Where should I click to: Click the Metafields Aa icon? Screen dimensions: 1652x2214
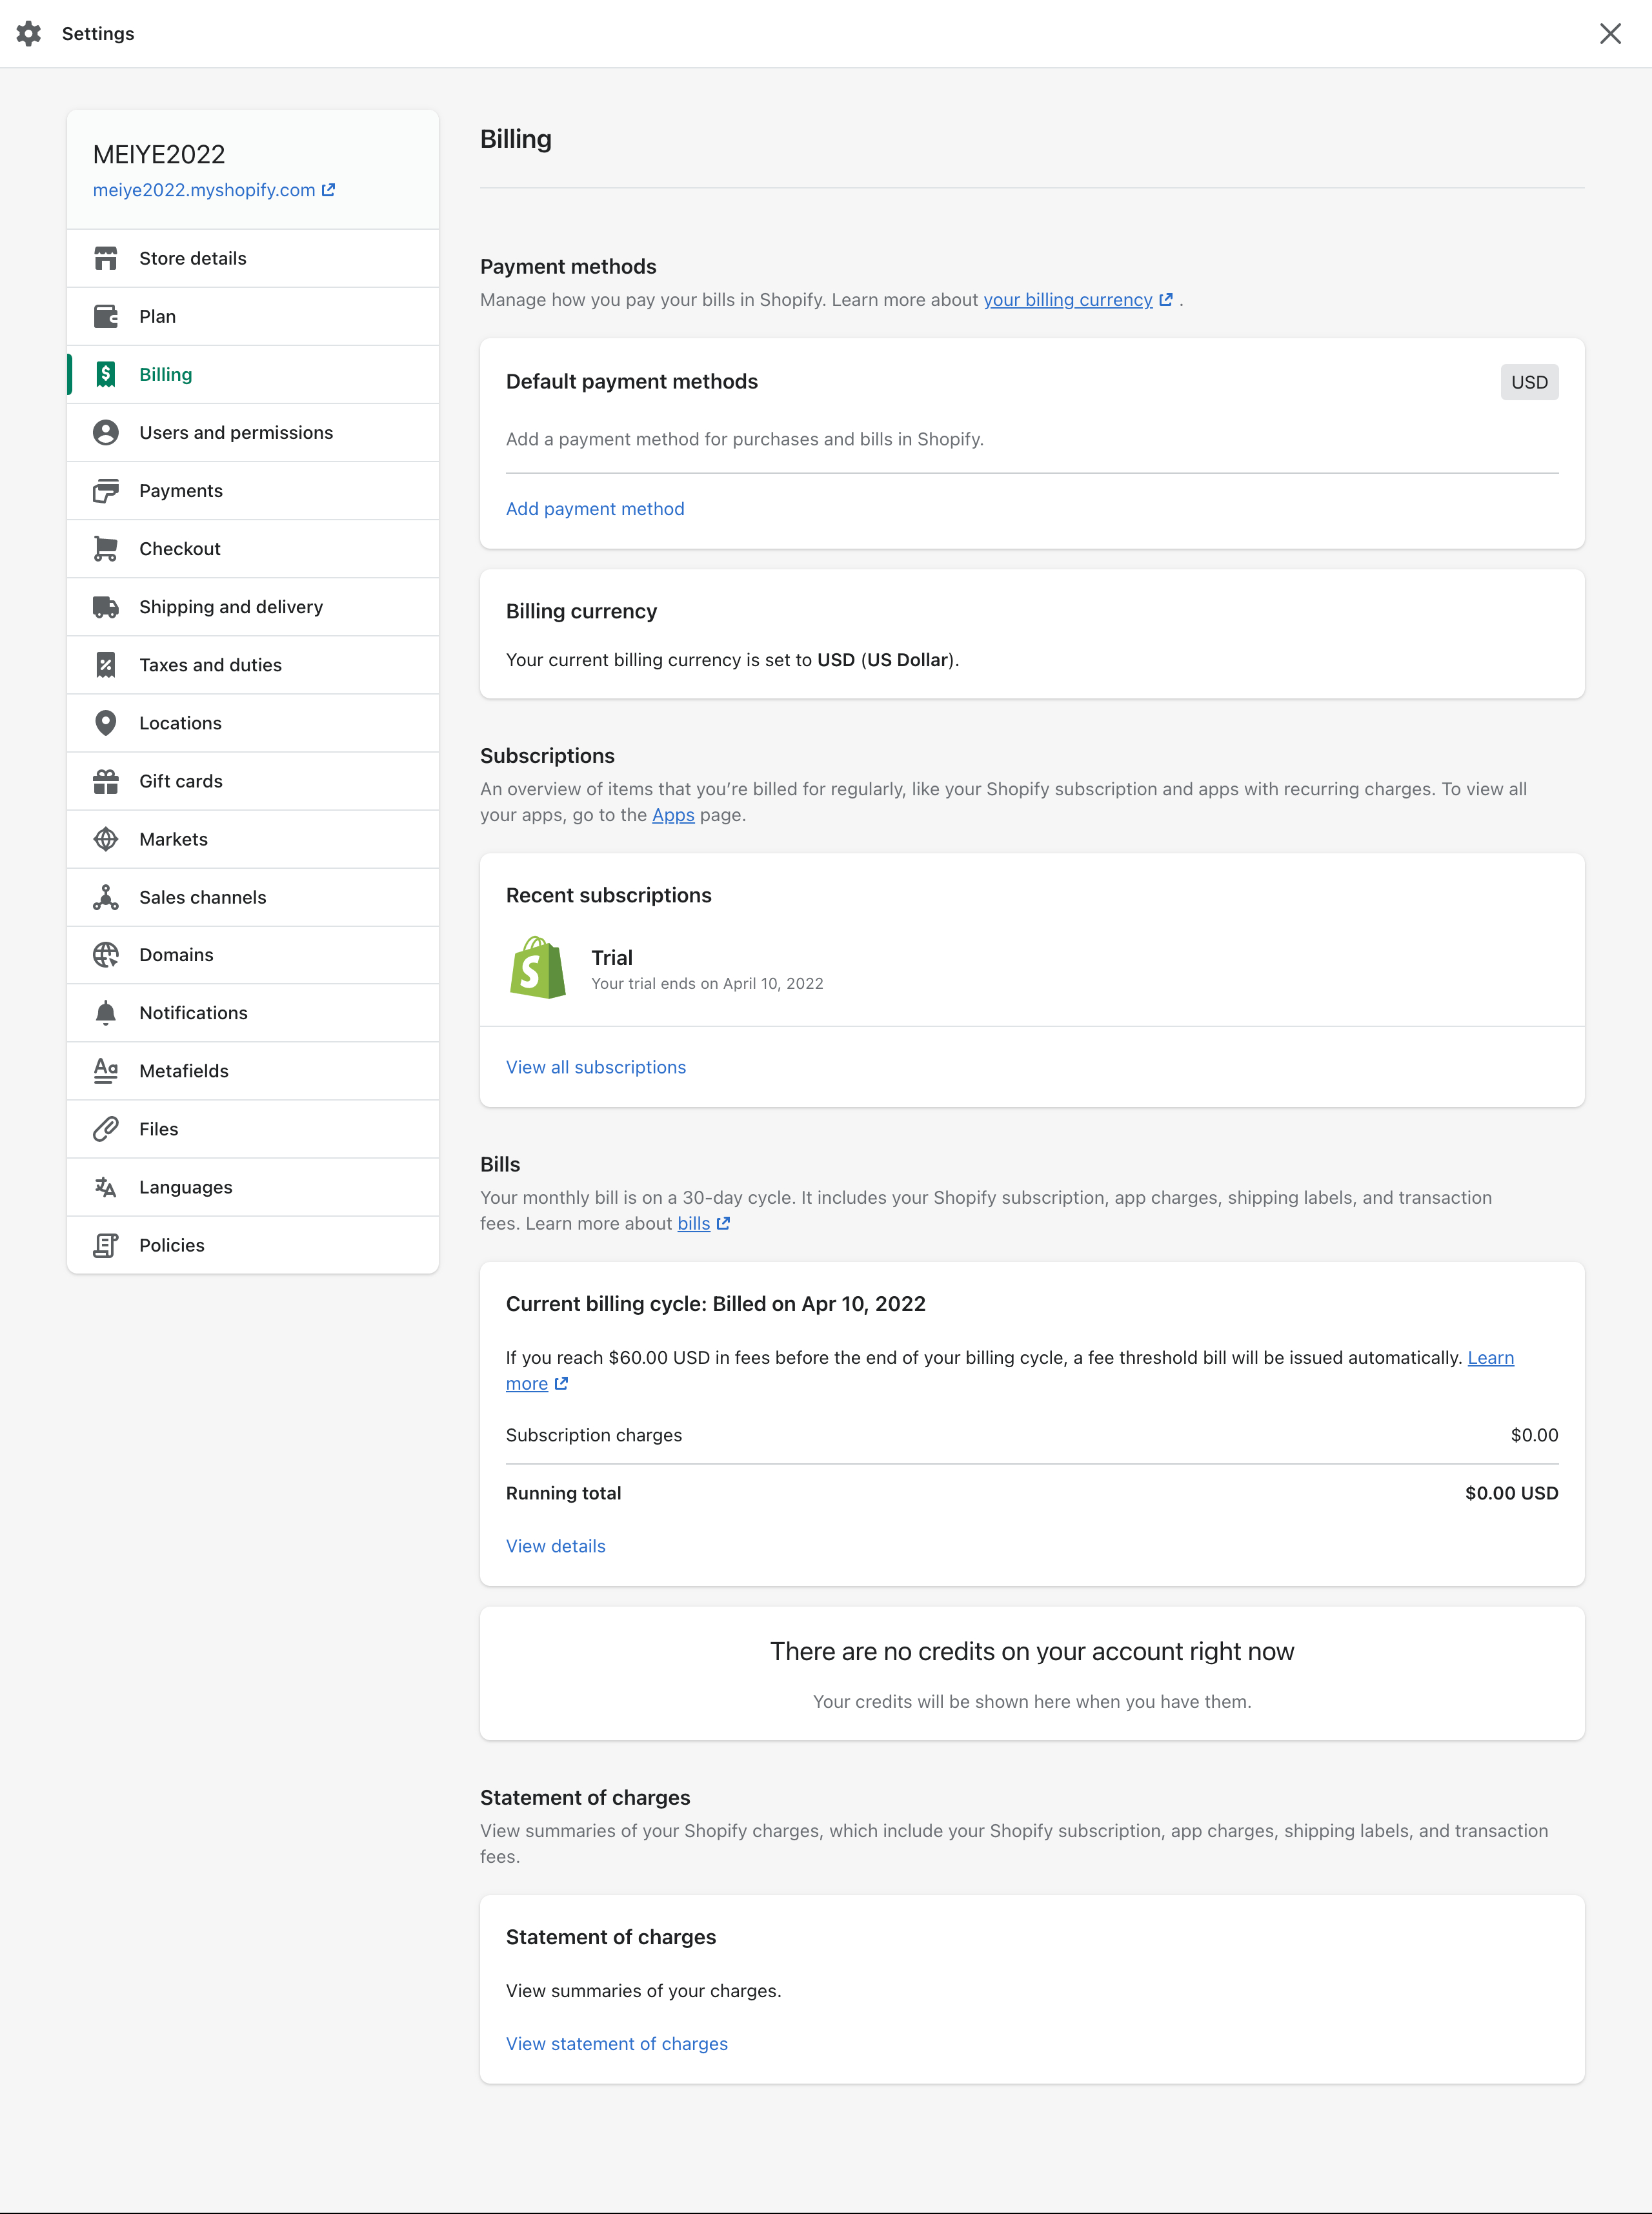point(106,1070)
